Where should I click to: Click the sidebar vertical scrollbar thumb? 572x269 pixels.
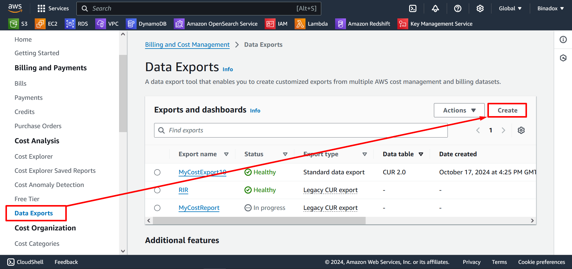coord(123,93)
